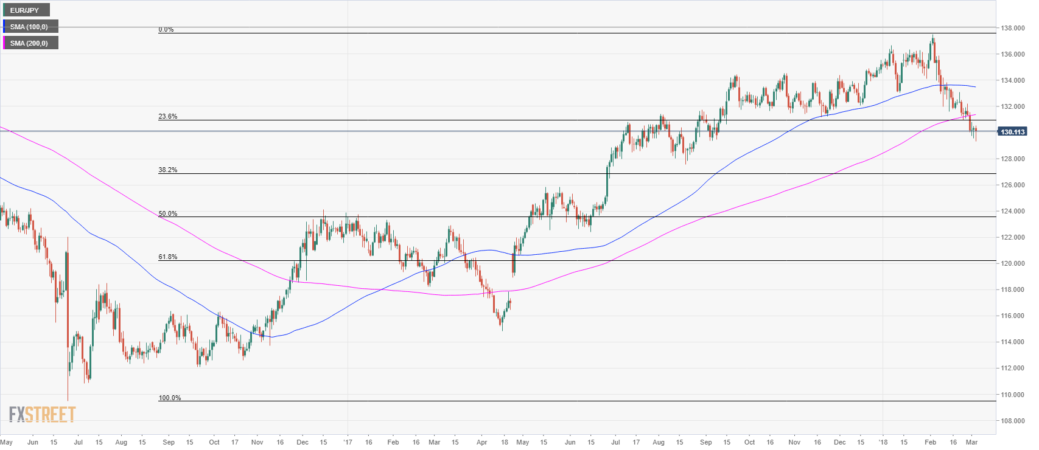Select the 100.0% Fibonacci level label
This screenshot has width=1039, height=450.
(170, 398)
